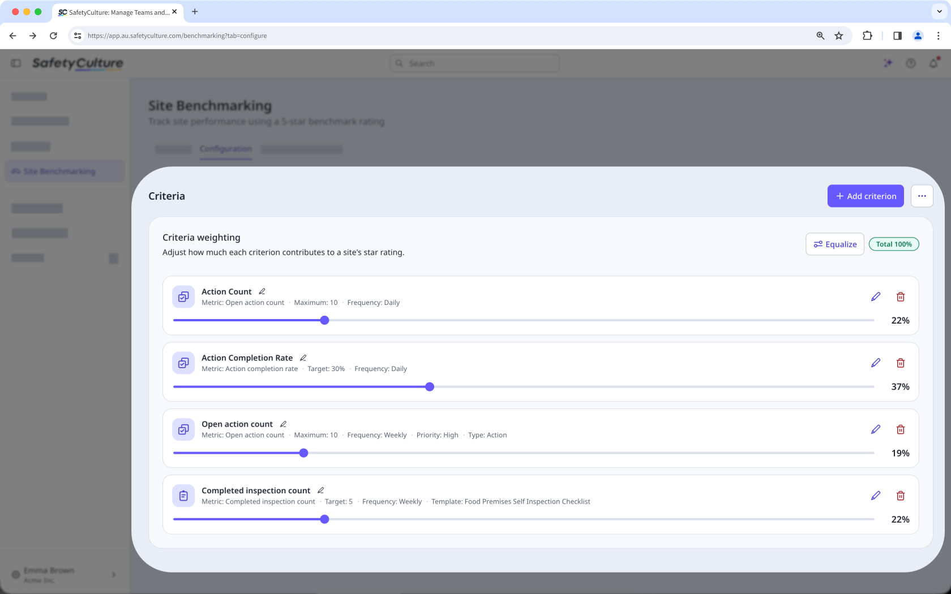
Task: Click the Priority: High label
Action: click(437, 434)
